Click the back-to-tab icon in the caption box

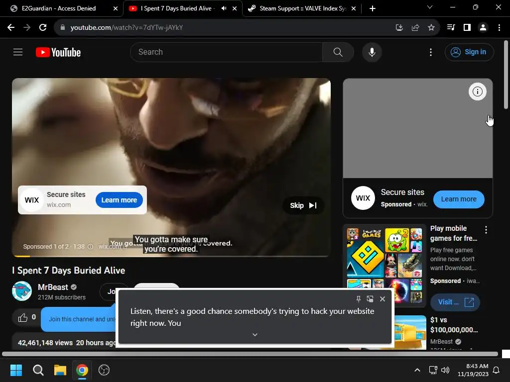pos(370,299)
